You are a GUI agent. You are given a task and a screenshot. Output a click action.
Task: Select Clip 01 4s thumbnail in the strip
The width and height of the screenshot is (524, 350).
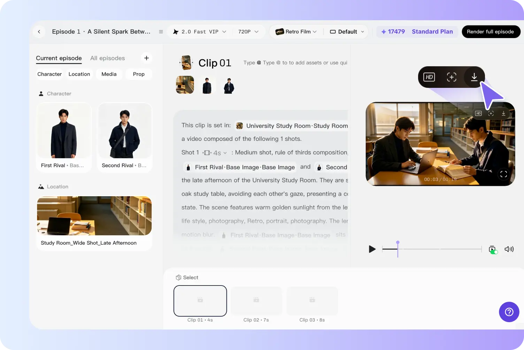point(200,300)
